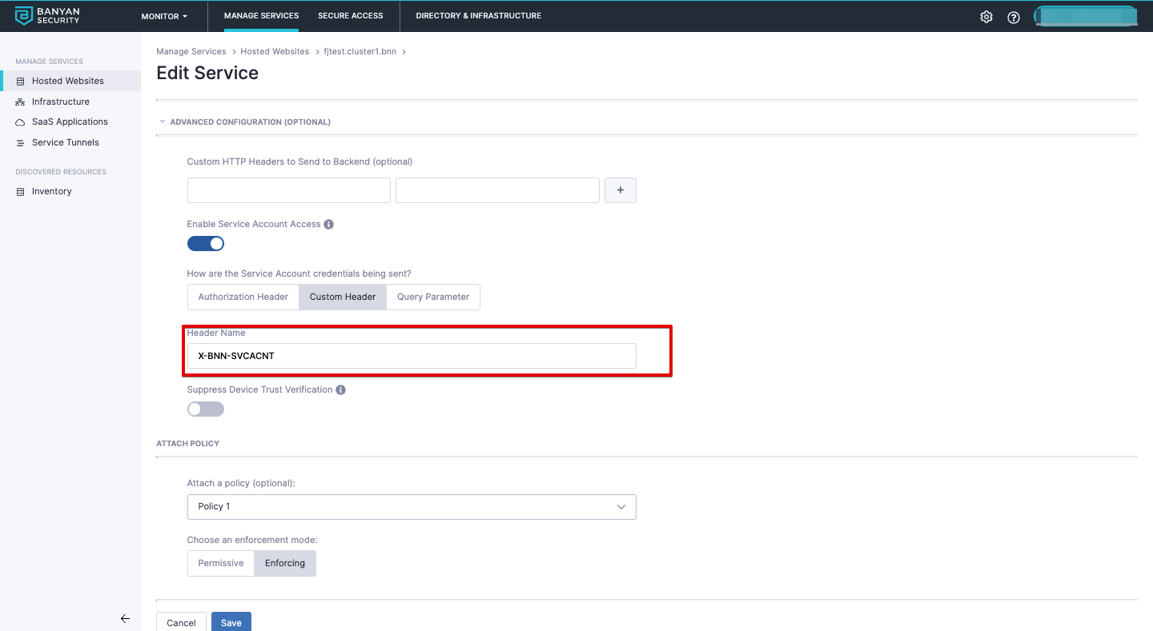Collapse the sidebar with the left arrow
The width and height of the screenshot is (1153, 631).
pyautogui.click(x=125, y=618)
